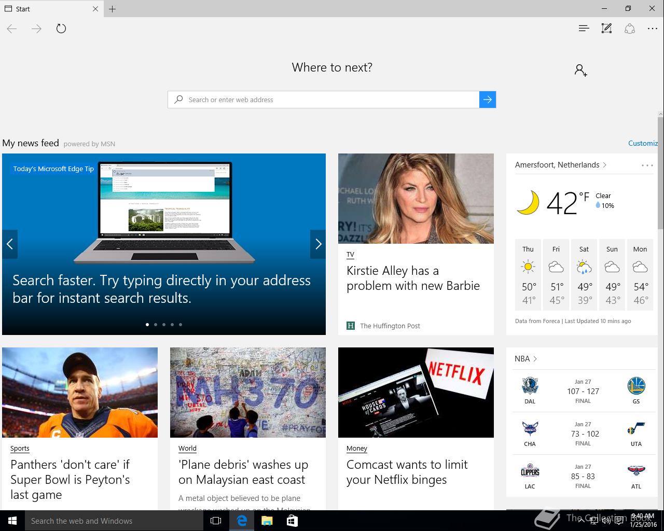Select the third carousel dot indicator

(164, 325)
